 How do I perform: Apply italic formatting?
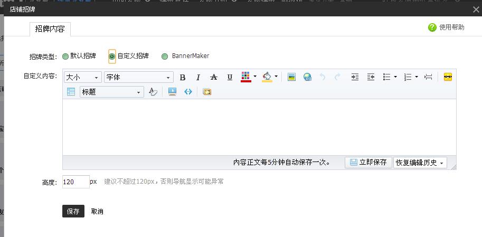point(199,78)
